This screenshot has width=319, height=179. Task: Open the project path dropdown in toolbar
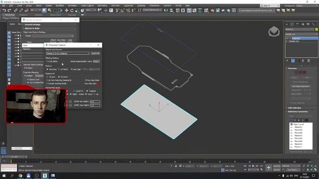(x=257, y=10)
